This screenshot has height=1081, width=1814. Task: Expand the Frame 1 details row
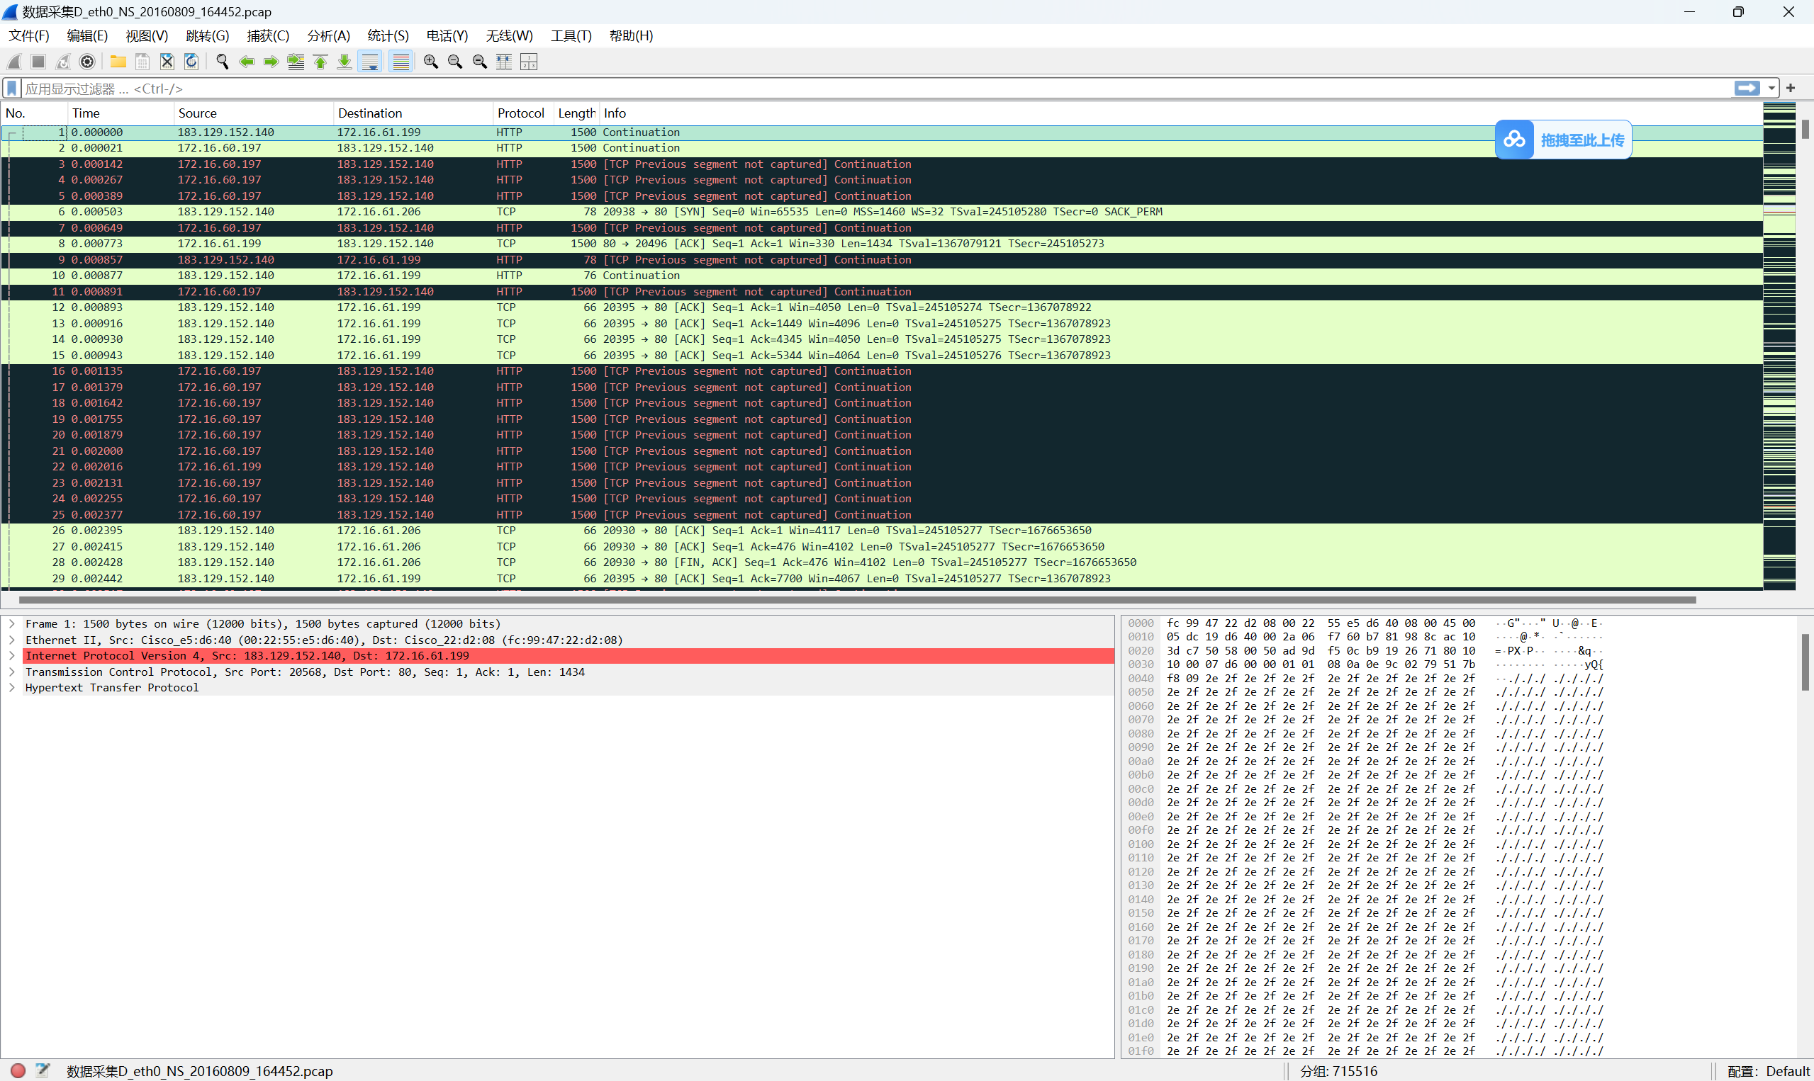(11, 623)
